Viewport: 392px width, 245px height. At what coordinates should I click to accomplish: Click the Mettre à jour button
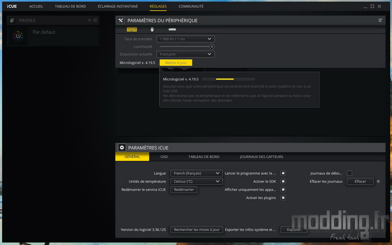(x=176, y=63)
